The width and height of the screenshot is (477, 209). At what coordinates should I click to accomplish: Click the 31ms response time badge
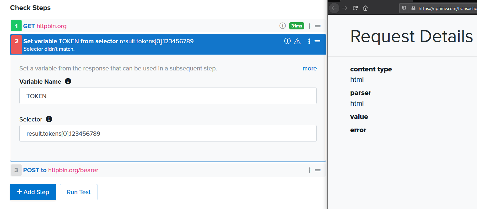[296, 26]
